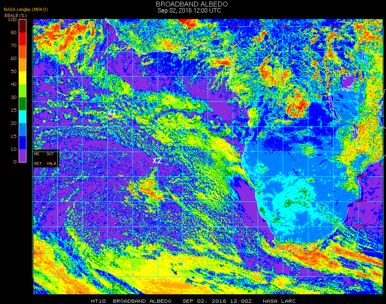Click the legend value '50'
This screenshot has width=386, height=304.
13,71
